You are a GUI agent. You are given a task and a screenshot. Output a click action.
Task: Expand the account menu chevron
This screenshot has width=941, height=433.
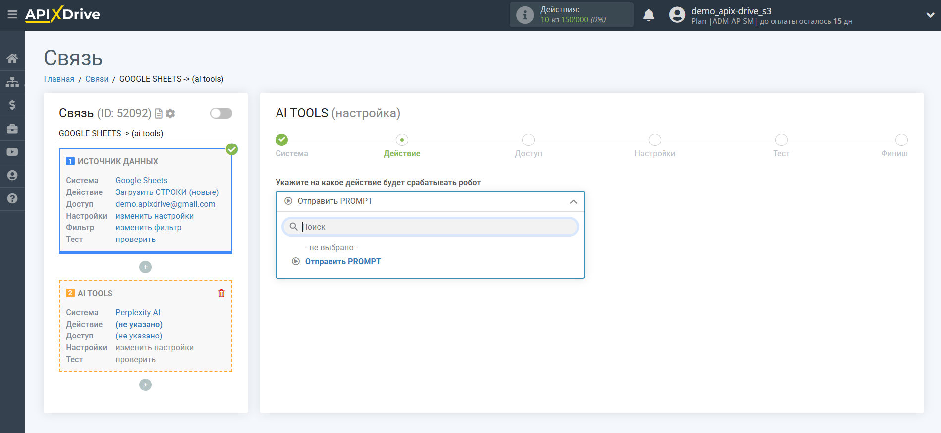click(x=930, y=15)
